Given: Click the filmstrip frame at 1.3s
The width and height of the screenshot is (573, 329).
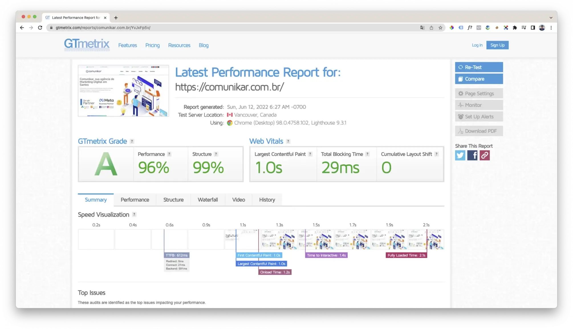Looking at the screenshot, I should coord(279,239).
